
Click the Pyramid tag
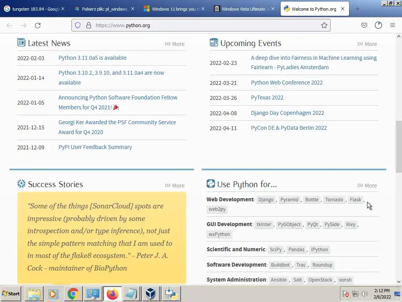[289, 199]
